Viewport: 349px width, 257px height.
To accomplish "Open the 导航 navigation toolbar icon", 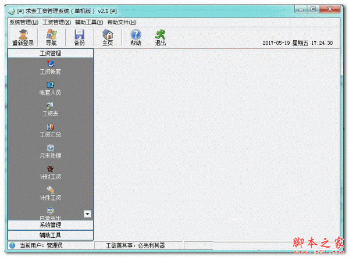I will [x=51, y=37].
